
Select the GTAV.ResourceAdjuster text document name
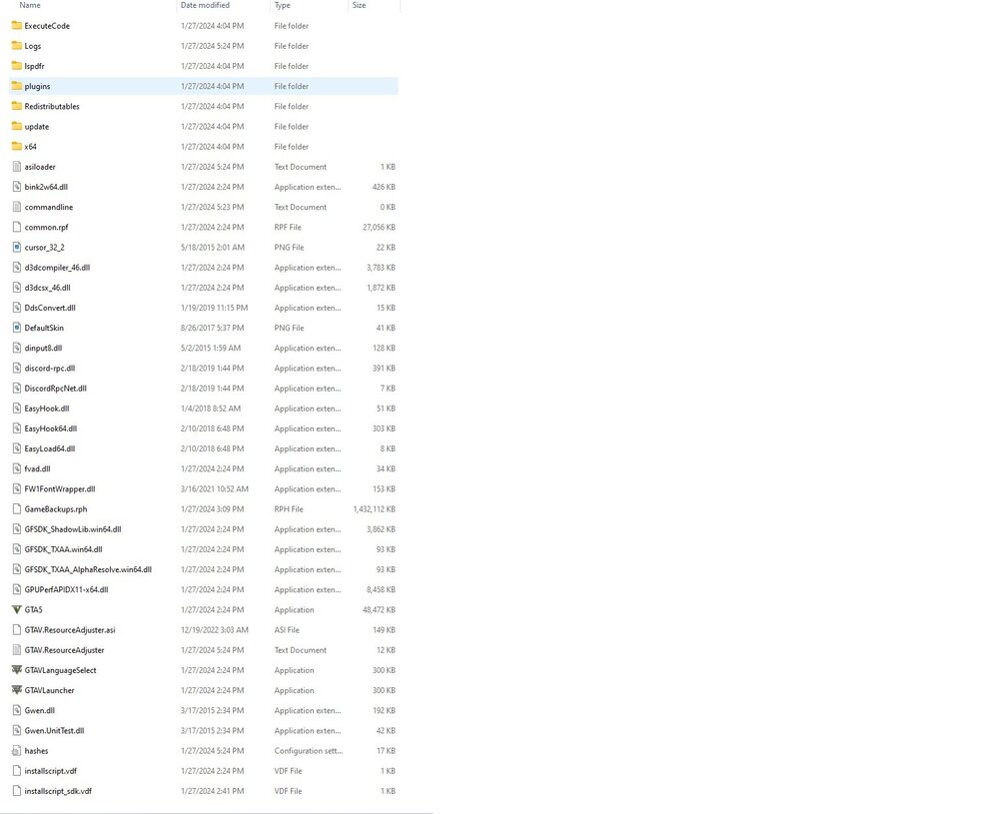tap(64, 650)
